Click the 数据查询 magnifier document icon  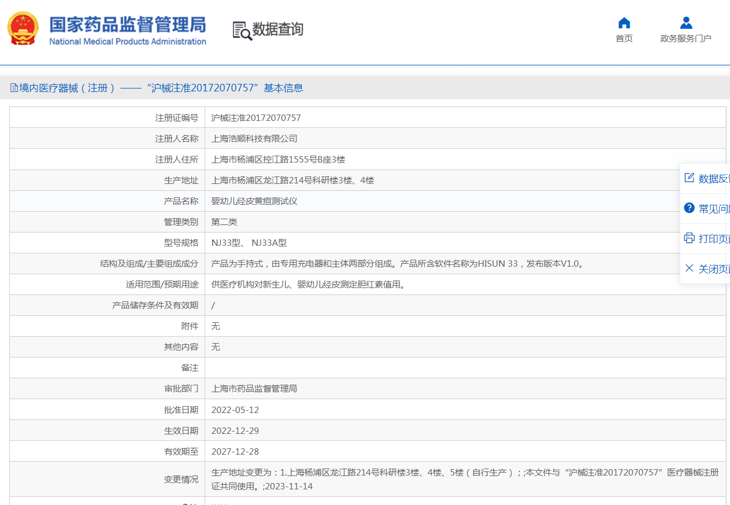pyautogui.click(x=242, y=31)
